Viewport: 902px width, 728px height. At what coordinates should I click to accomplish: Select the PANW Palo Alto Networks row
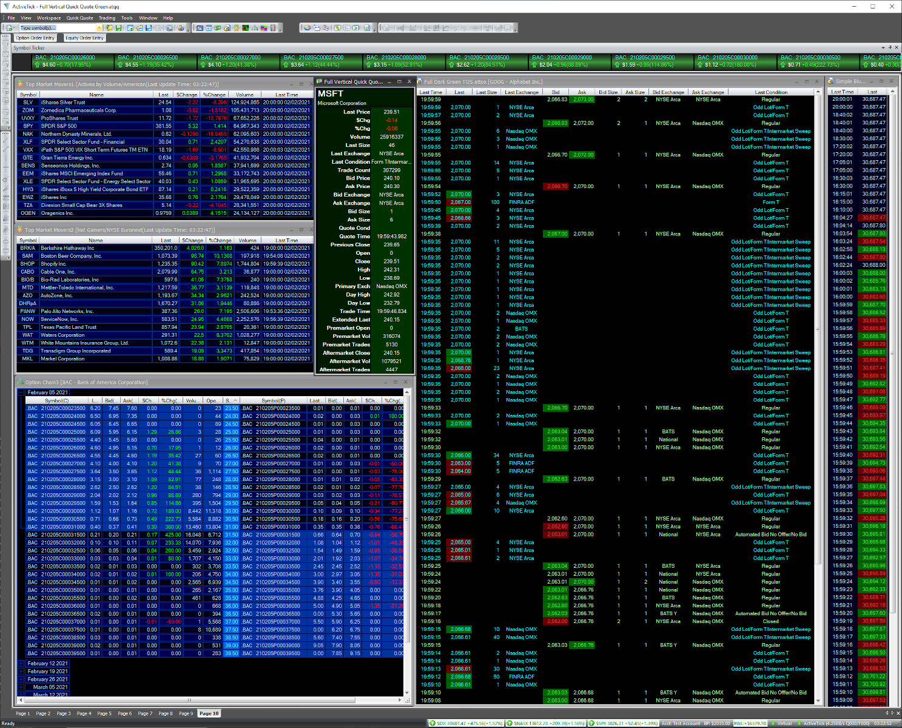165,311
